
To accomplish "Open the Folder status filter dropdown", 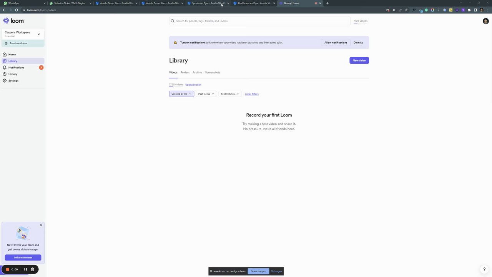I will point(230,94).
